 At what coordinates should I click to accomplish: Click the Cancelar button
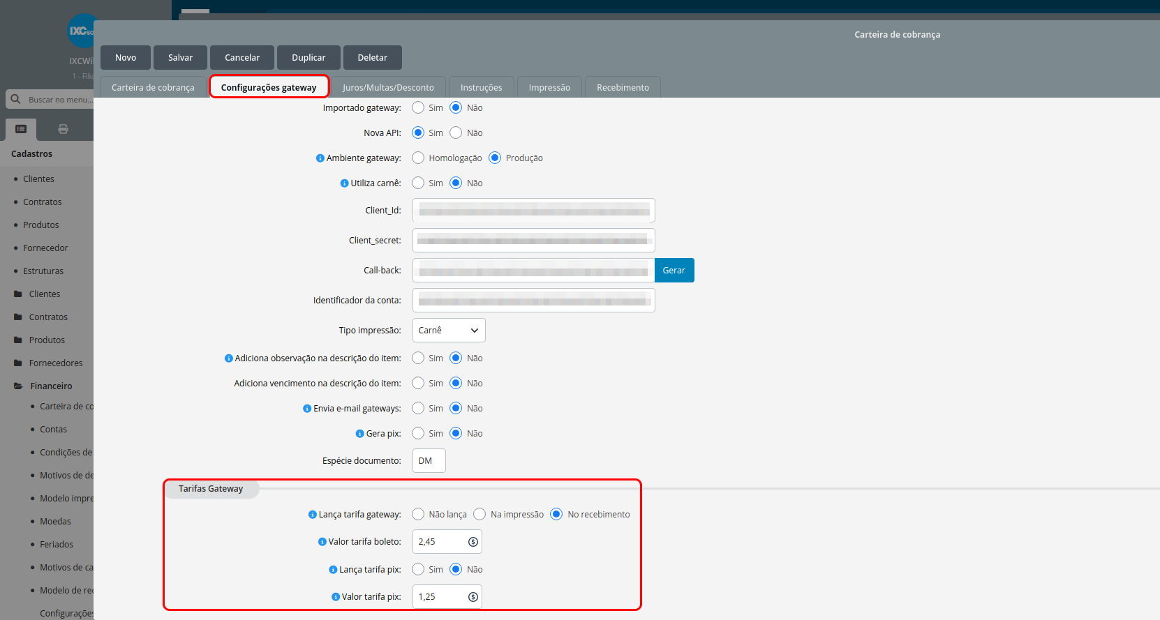tap(242, 58)
